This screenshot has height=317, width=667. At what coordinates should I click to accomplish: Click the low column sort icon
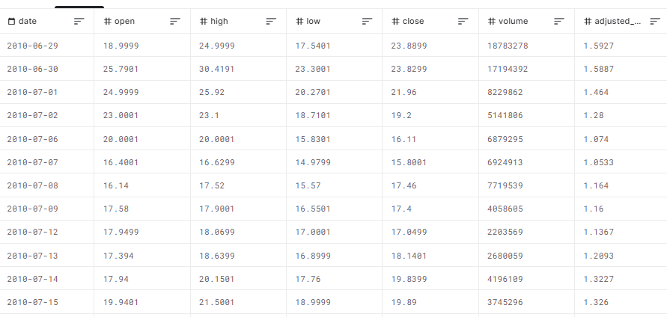coord(367,22)
